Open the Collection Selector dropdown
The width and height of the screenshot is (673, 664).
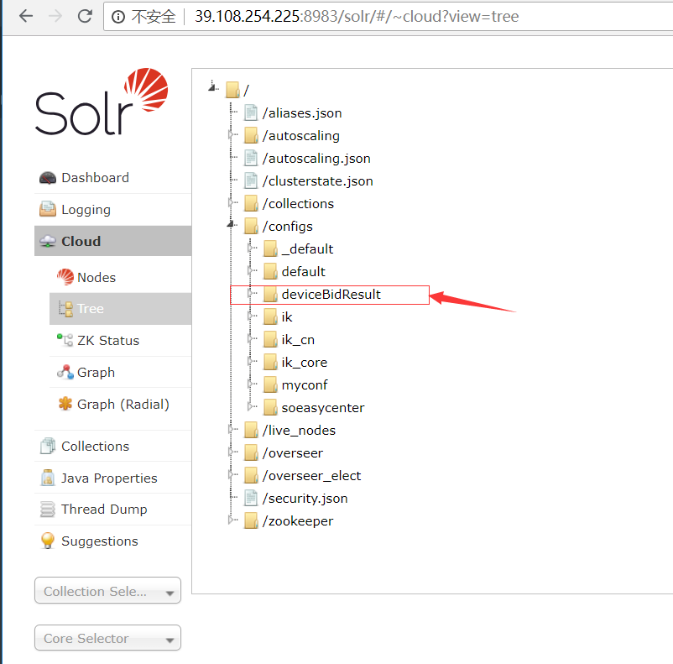[x=107, y=591]
